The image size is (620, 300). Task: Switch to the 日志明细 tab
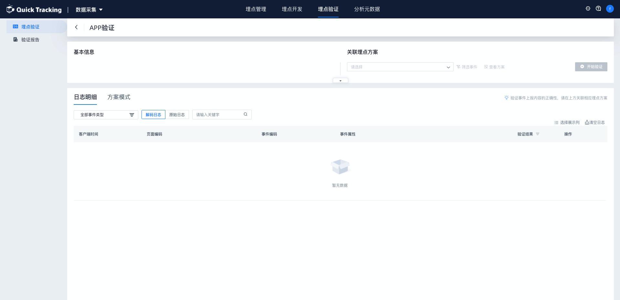click(85, 97)
